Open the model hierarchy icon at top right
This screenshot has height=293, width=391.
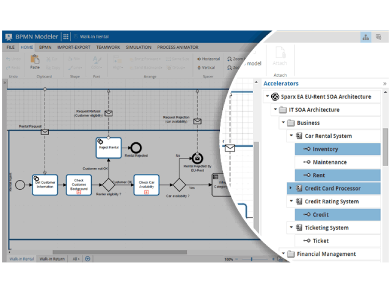coord(365,37)
